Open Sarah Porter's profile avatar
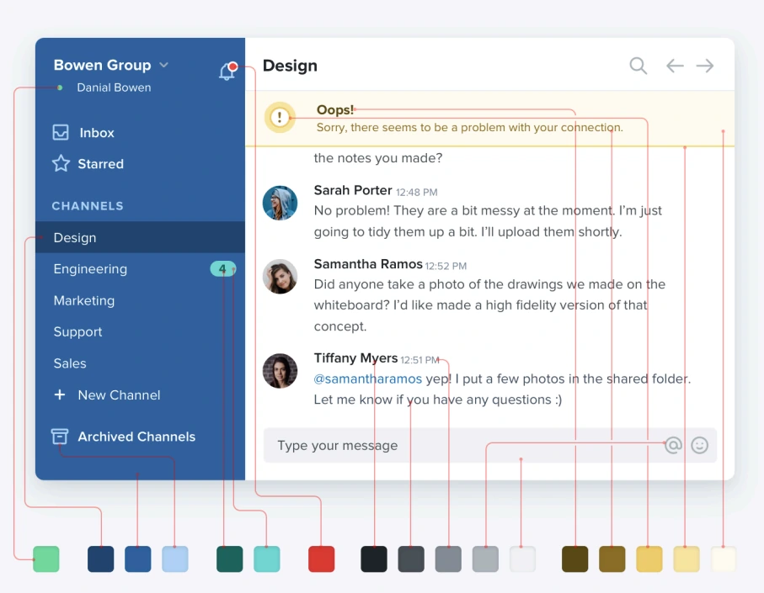764x593 pixels. (280, 203)
